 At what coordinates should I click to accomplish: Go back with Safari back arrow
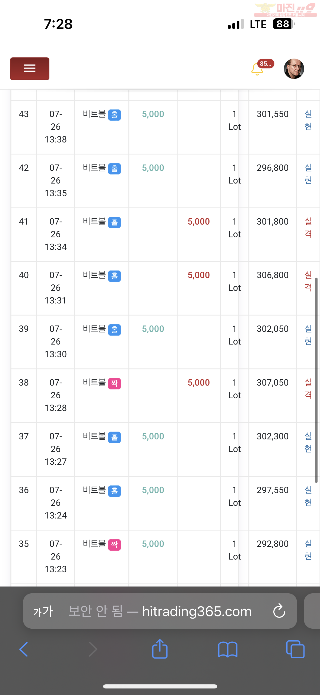click(24, 649)
